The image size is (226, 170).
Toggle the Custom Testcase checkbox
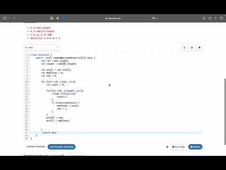point(25,146)
